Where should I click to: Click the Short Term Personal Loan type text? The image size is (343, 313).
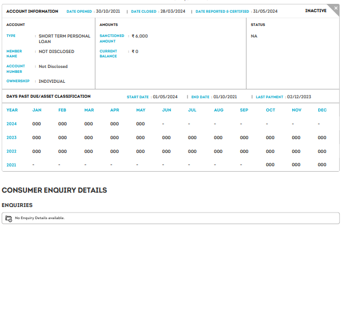pos(64,39)
